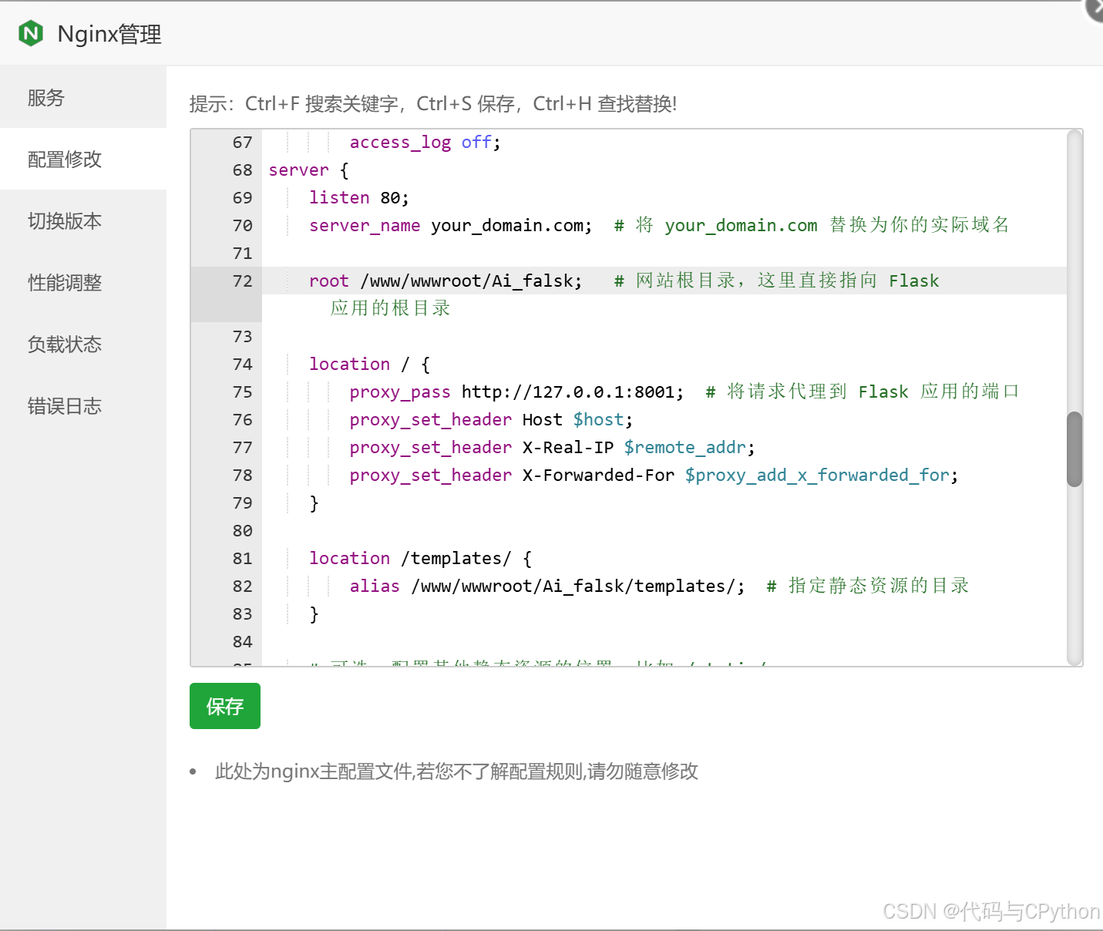Click the 'server {' line
The image size is (1103, 931).
click(308, 170)
